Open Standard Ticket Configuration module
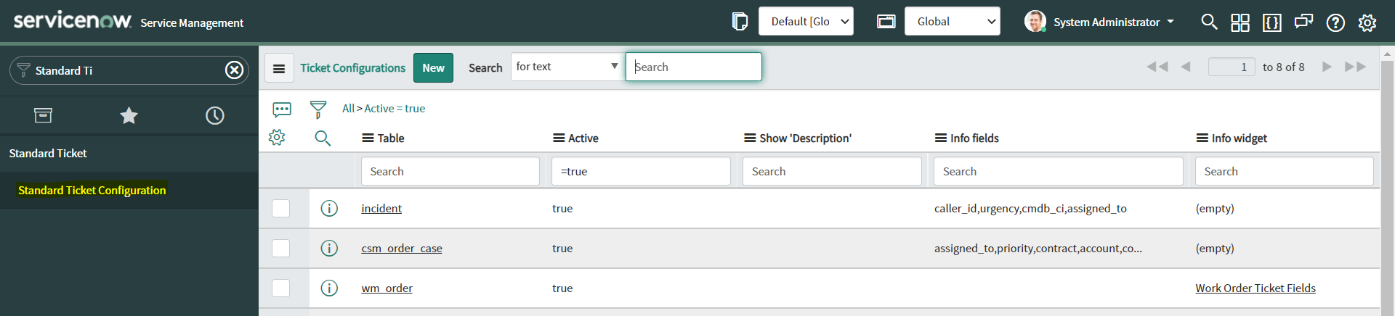Screen dimensions: 1395x316 (x=92, y=190)
